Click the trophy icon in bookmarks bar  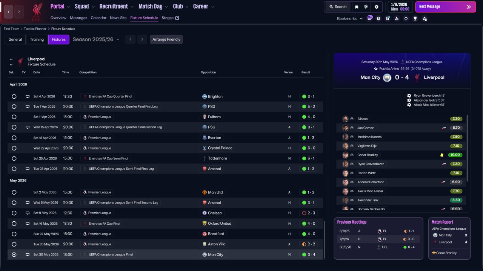click(415, 18)
